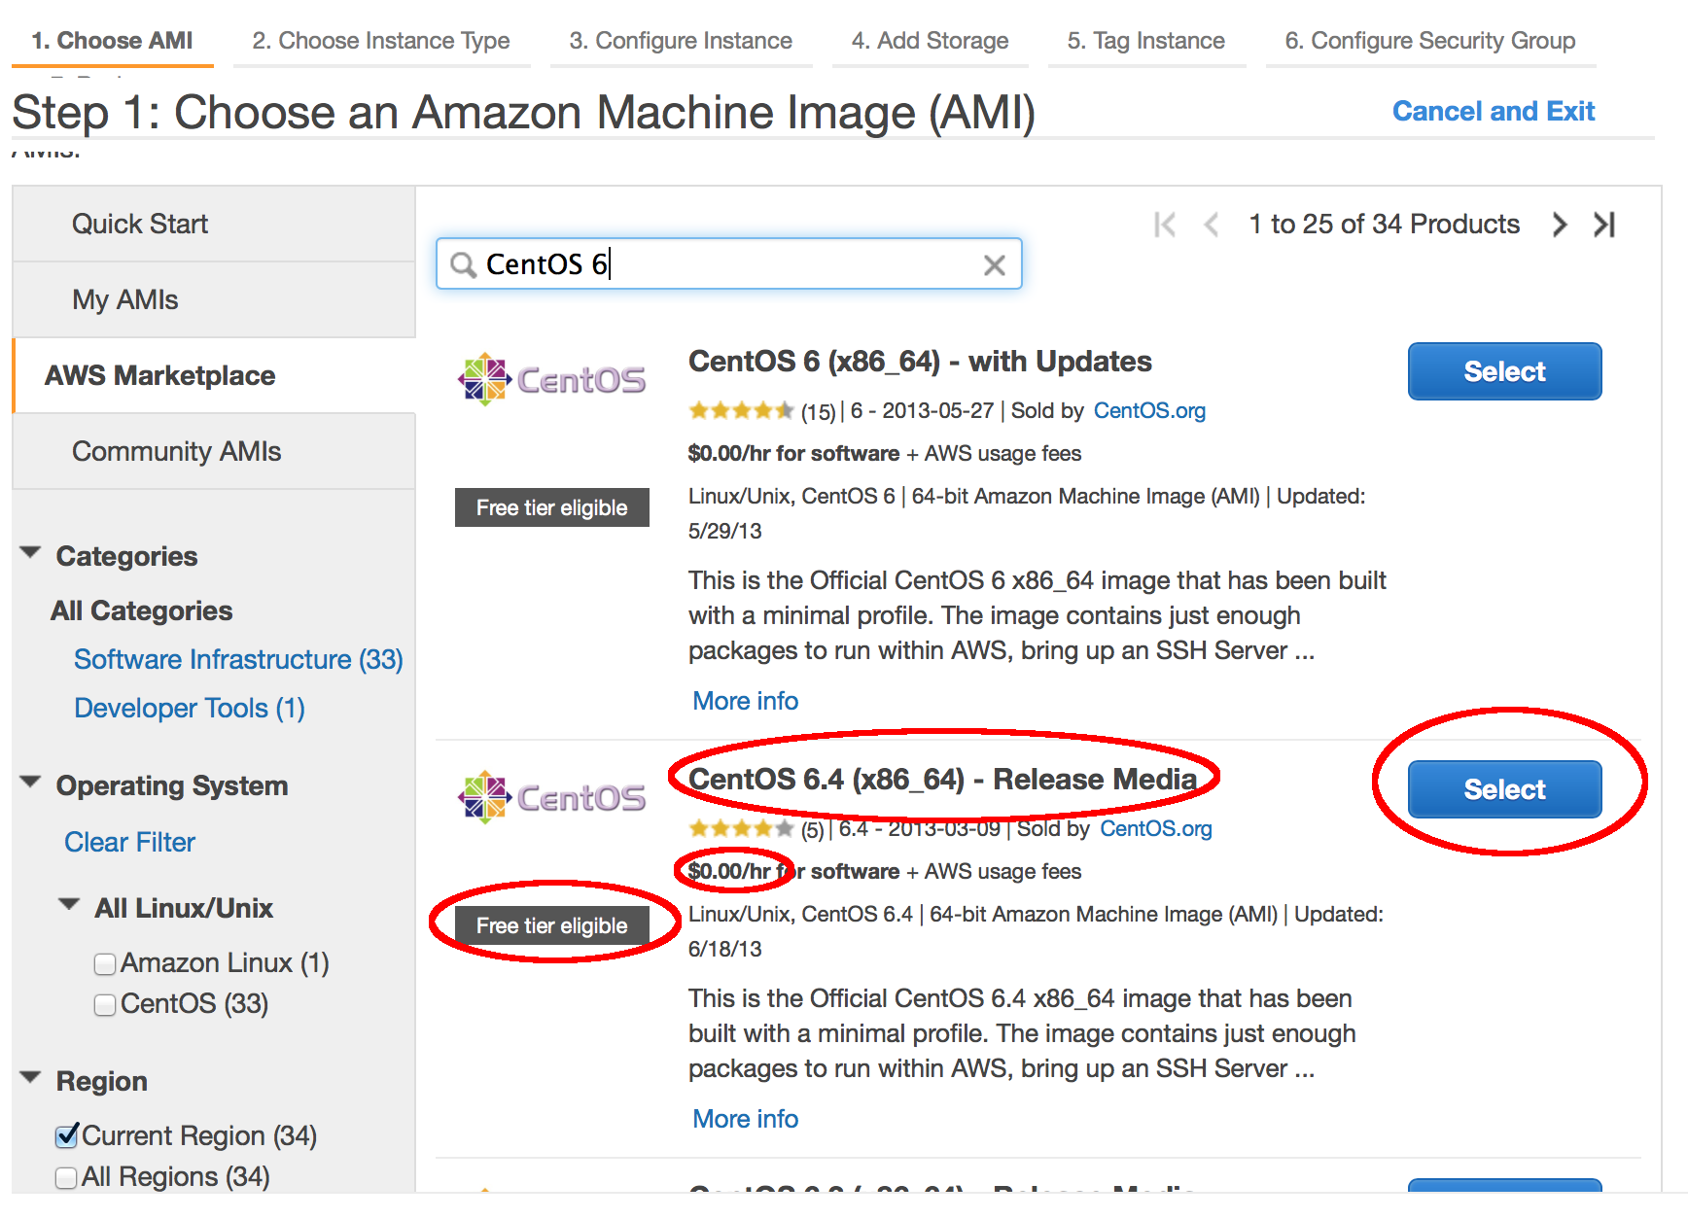Check the CentOS (33) filter
Screen dimensions: 1688x1219
[x=105, y=1004]
